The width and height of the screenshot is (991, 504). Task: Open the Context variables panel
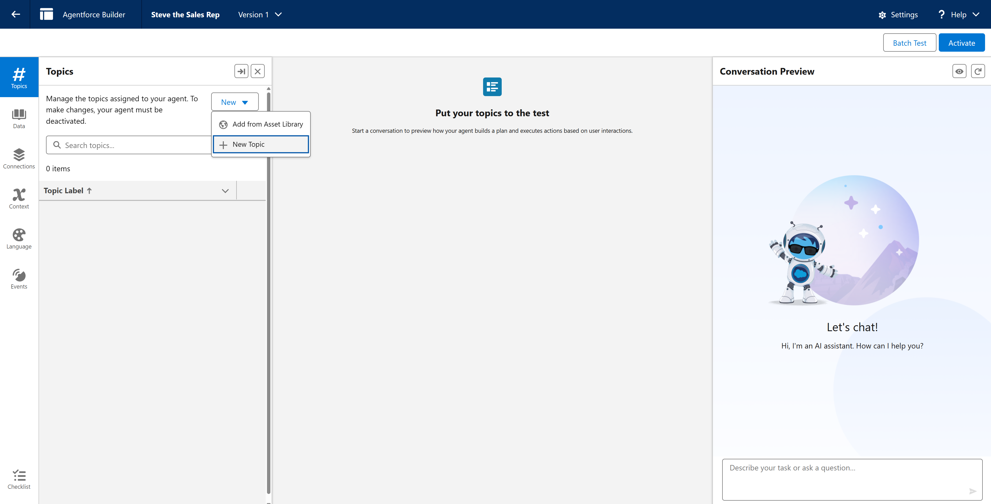tap(19, 198)
